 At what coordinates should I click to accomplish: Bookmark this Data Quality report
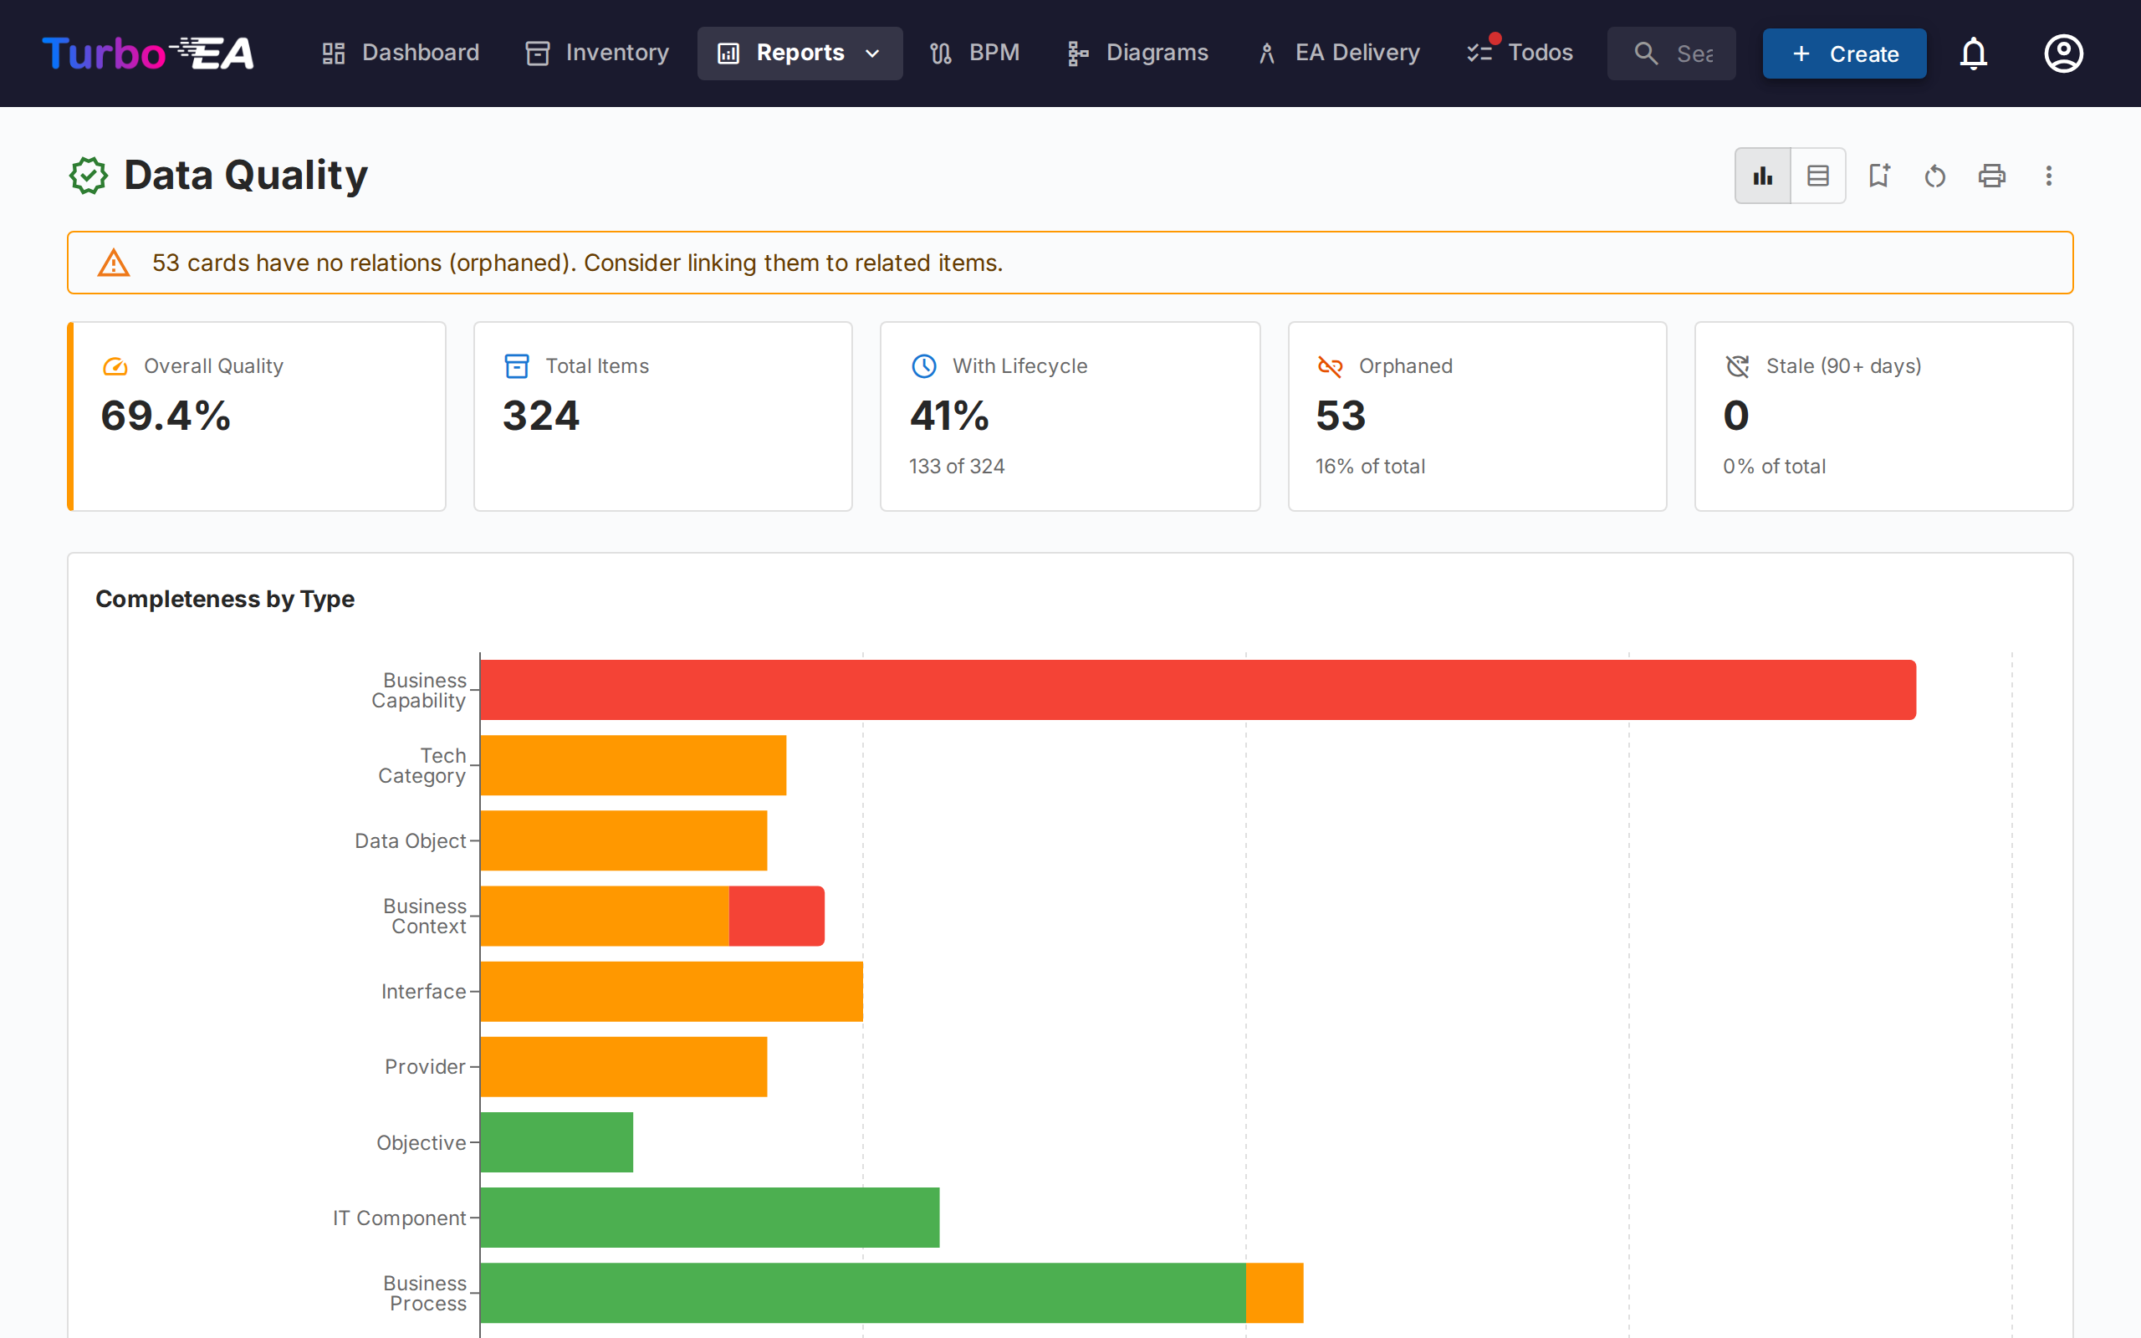click(x=1879, y=176)
